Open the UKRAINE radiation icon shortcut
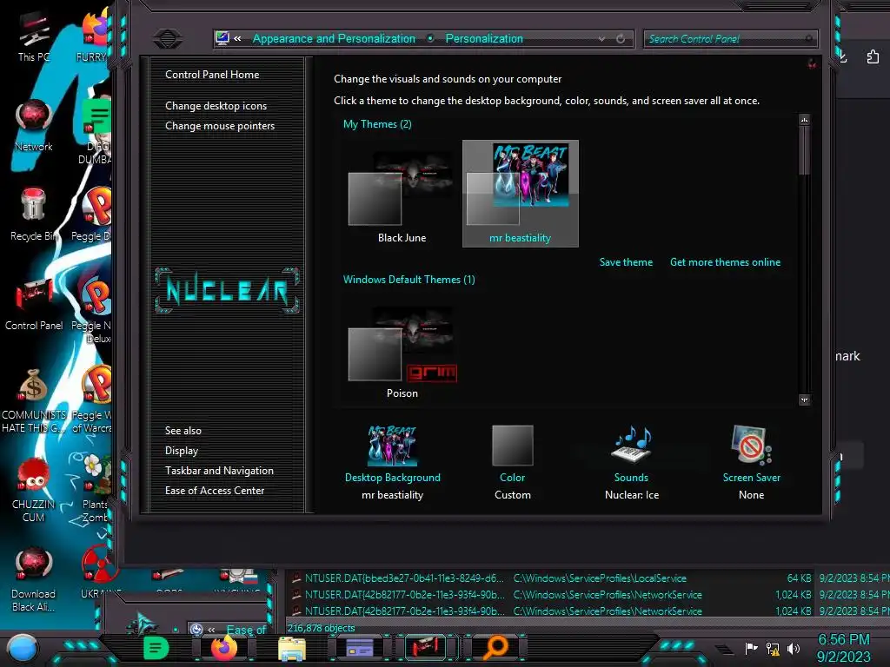 tap(99, 571)
